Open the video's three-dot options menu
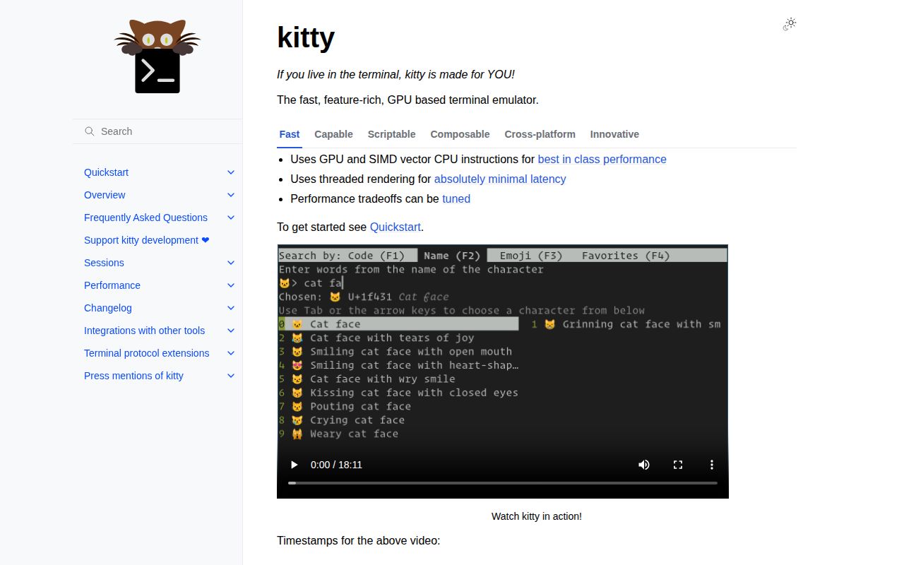This screenshot has height=565, width=904. [711, 465]
